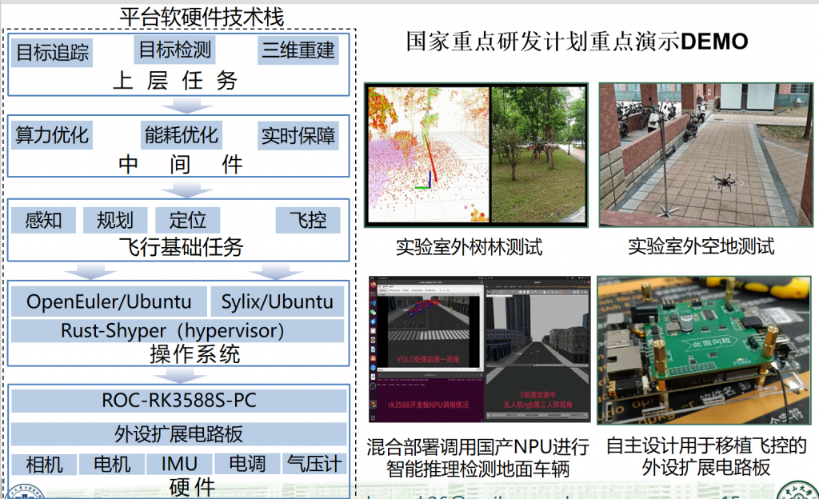Select the ROC-RK3588S-PC hardware bar

tap(179, 400)
